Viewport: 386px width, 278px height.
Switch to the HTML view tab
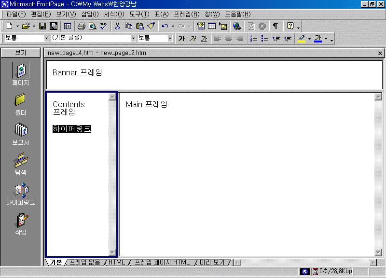[x=117, y=263]
